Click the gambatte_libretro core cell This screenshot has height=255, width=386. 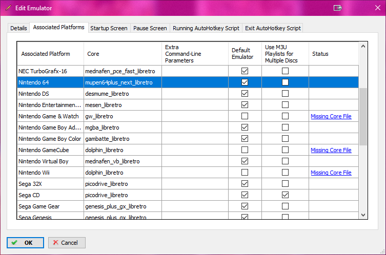(123, 139)
